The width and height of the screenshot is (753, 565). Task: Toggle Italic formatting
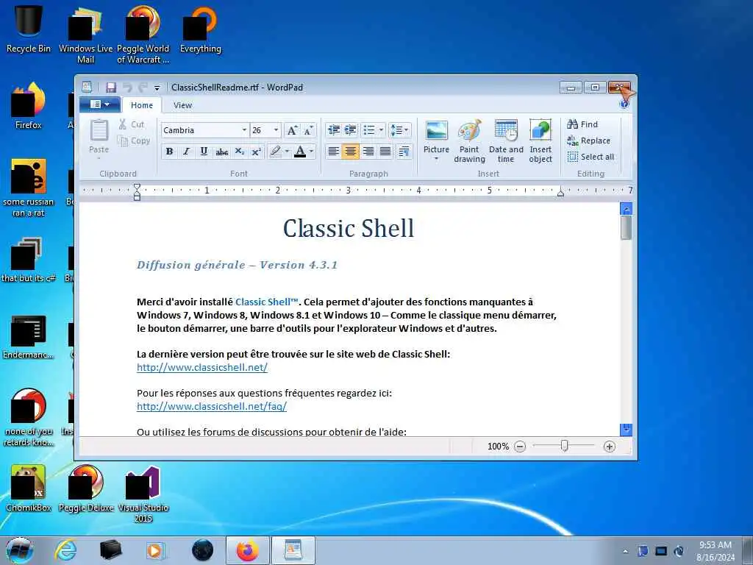tap(186, 152)
